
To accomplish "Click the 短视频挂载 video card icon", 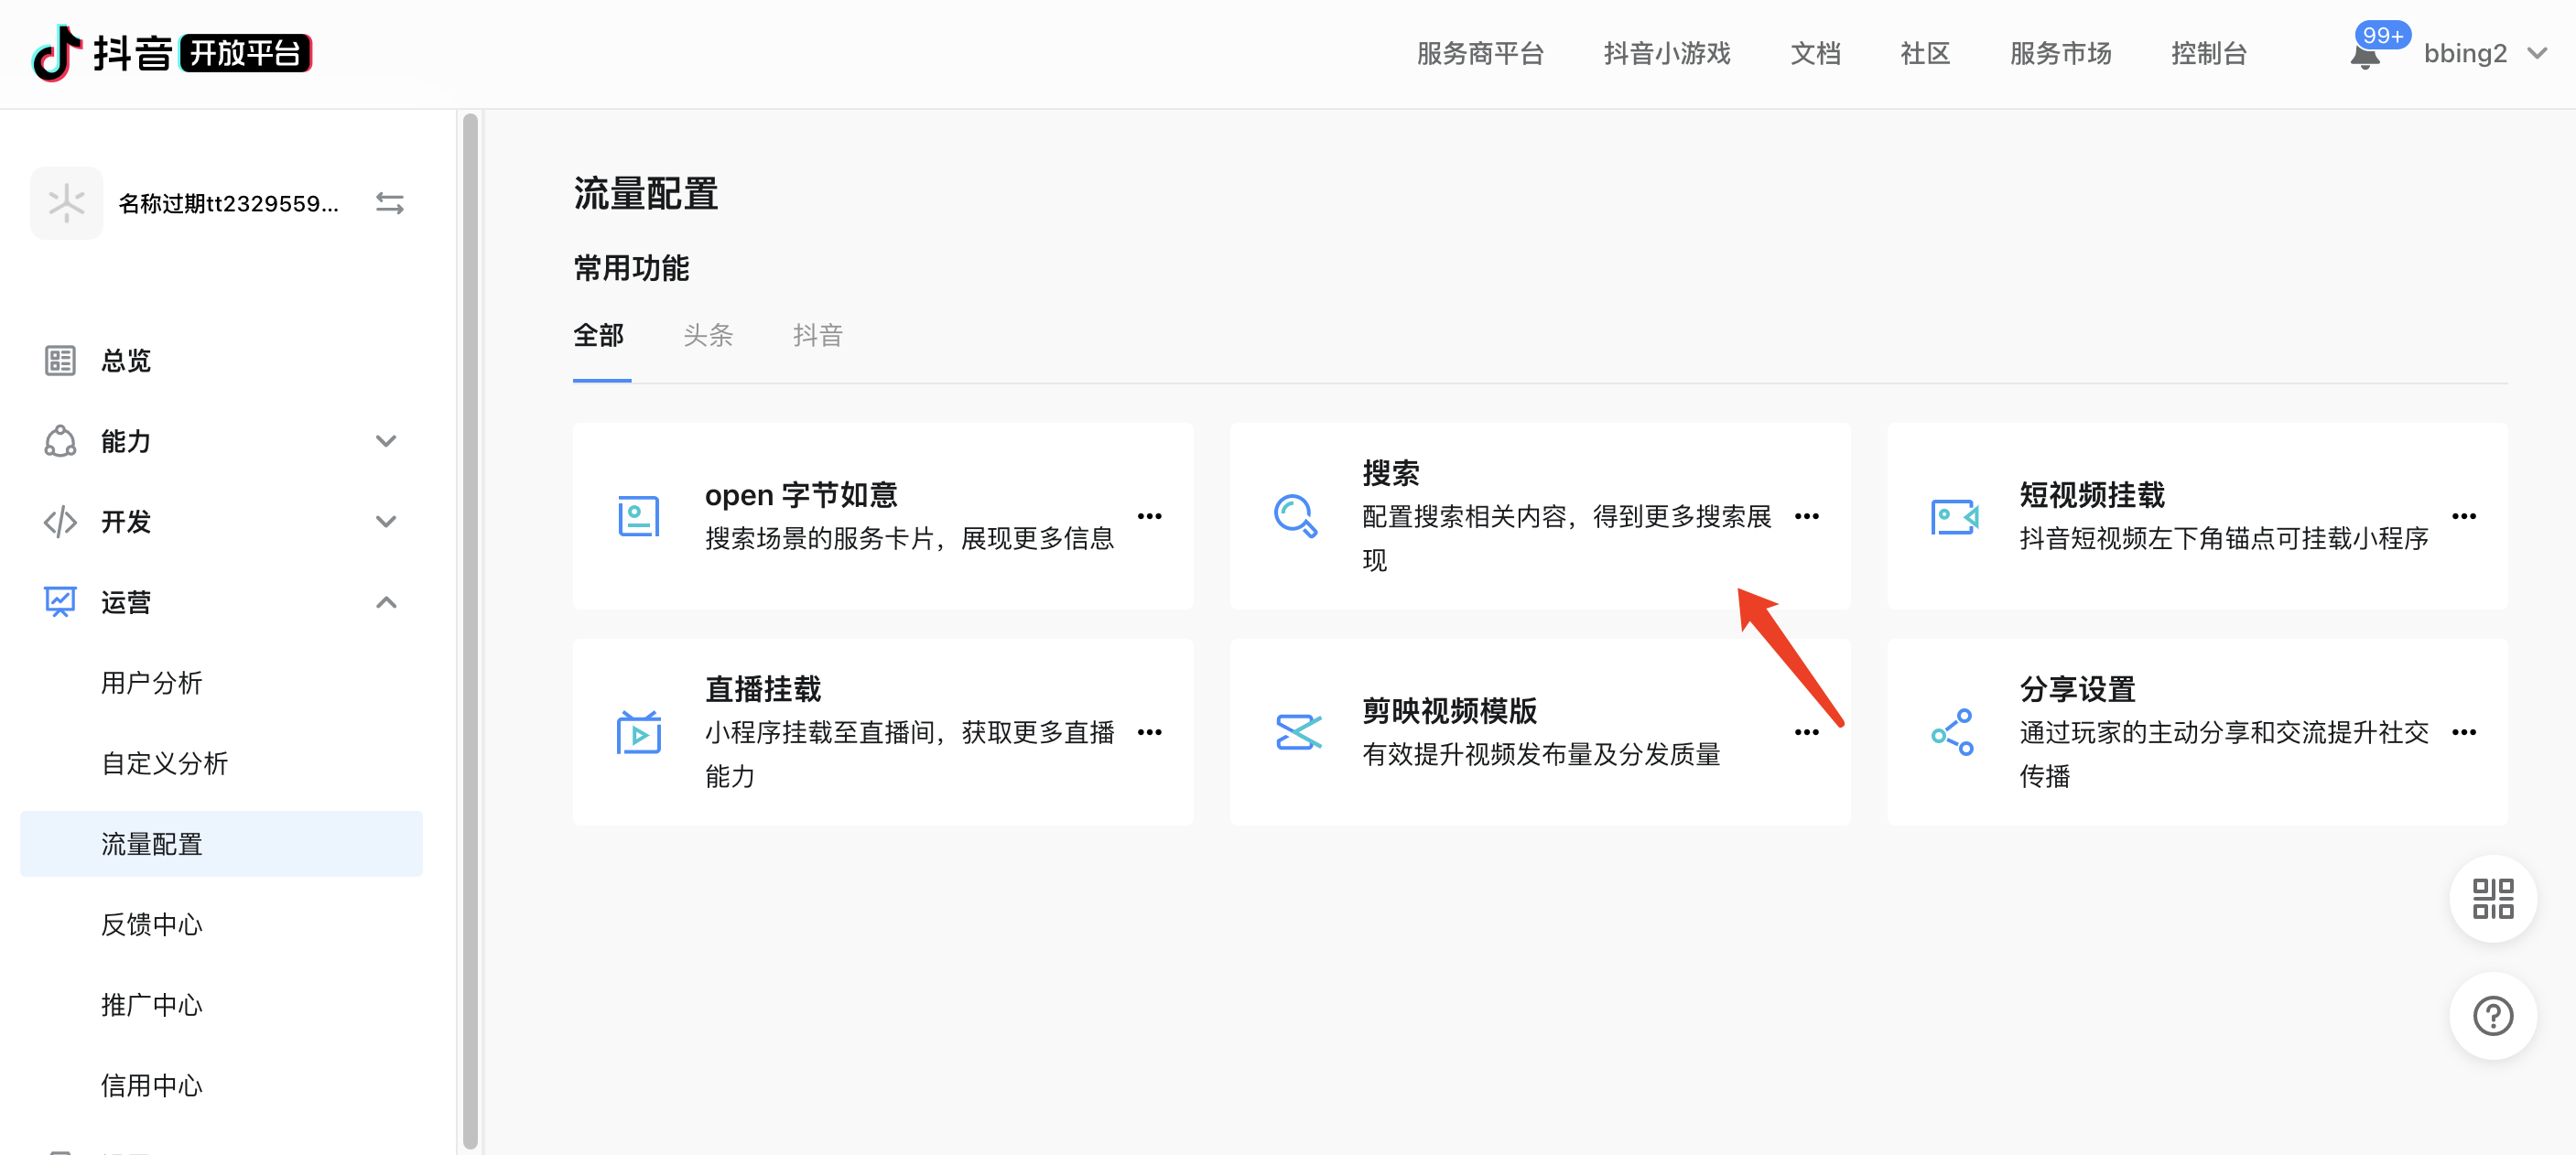I will [1954, 516].
